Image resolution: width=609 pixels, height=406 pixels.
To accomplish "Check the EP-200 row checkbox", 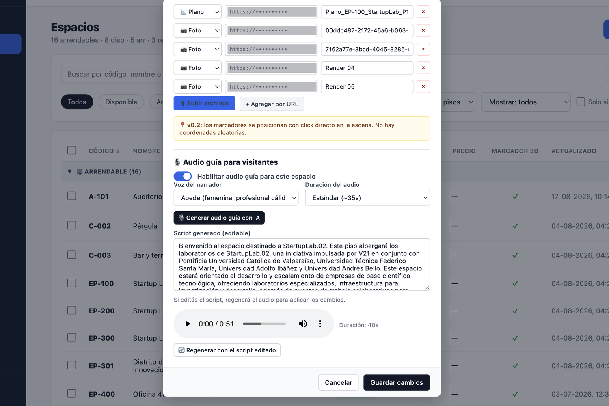I will (x=72, y=310).
